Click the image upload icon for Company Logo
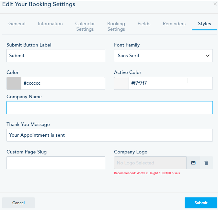 (x=193, y=163)
